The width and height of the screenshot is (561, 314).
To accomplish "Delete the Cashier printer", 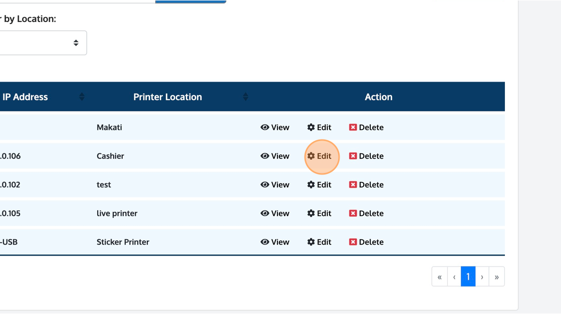I will tap(366, 156).
